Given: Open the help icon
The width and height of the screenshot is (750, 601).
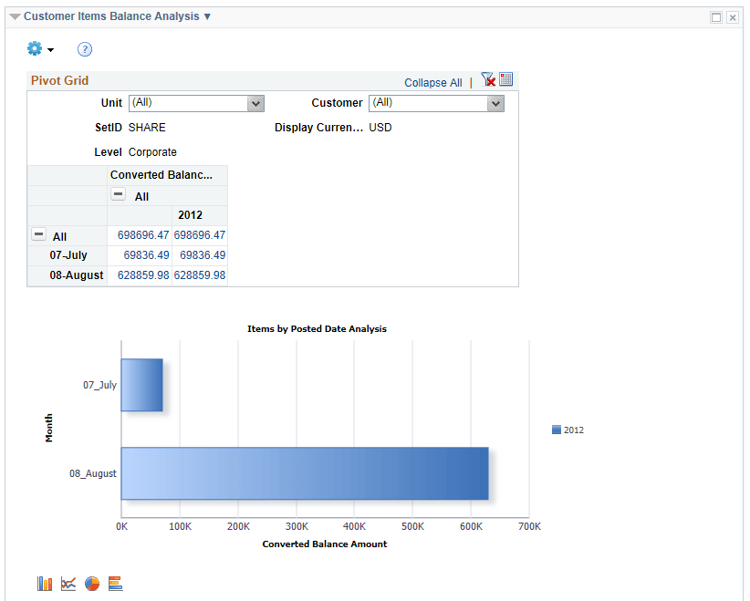Looking at the screenshot, I should click(x=84, y=49).
